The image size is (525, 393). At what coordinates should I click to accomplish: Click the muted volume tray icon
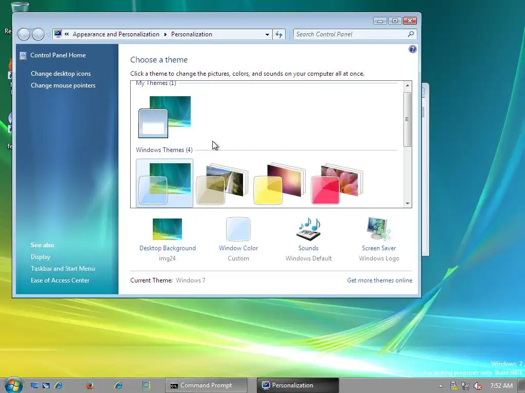[478, 386]
